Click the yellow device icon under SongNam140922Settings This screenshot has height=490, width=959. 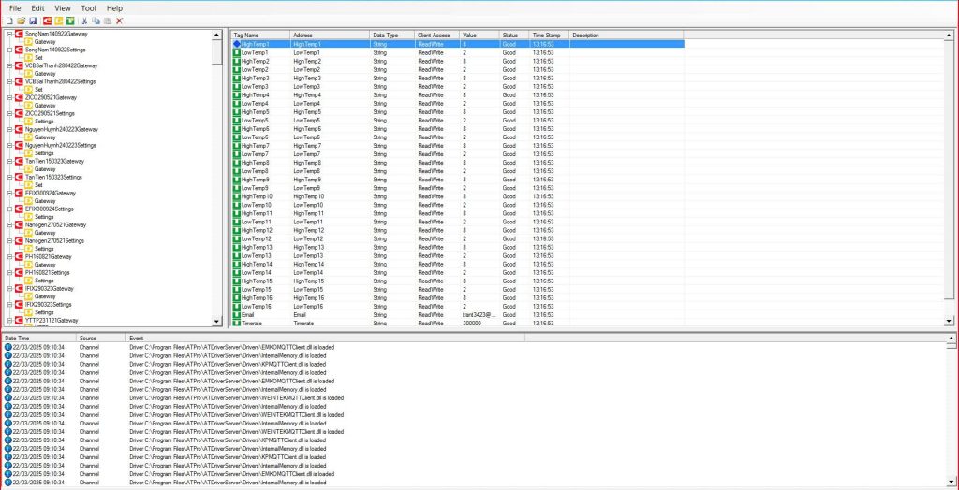(x=28, y=57)
